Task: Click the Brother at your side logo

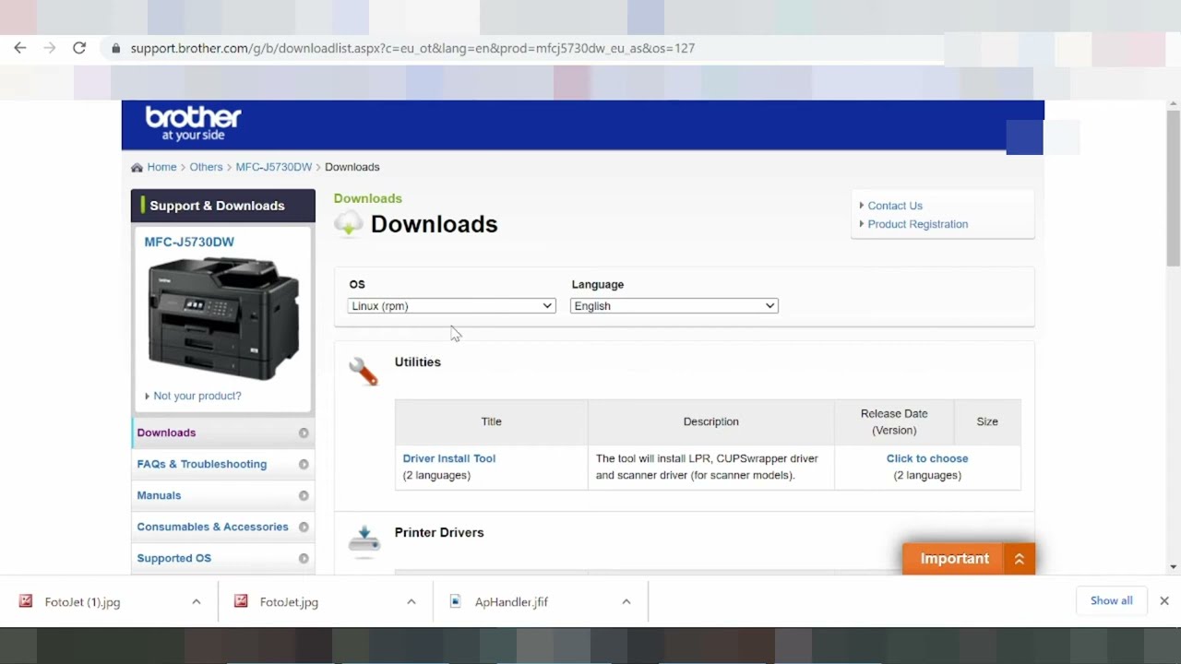Action: (x=193, y=123)
